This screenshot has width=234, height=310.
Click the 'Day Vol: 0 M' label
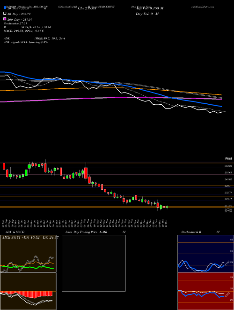point(147,14)
